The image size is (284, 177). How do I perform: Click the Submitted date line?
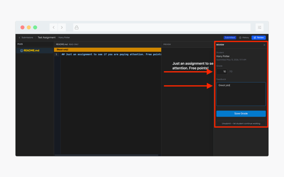click(231, 60)
